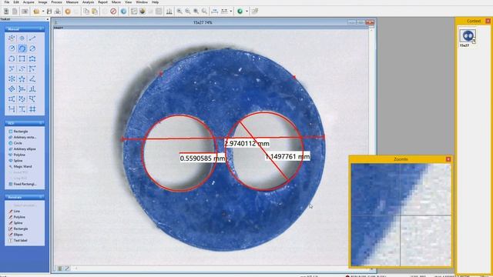493x277 pixels.
Task: Select the star-shaped tool in Manual toolkit
Action: (x=22, y=78)
